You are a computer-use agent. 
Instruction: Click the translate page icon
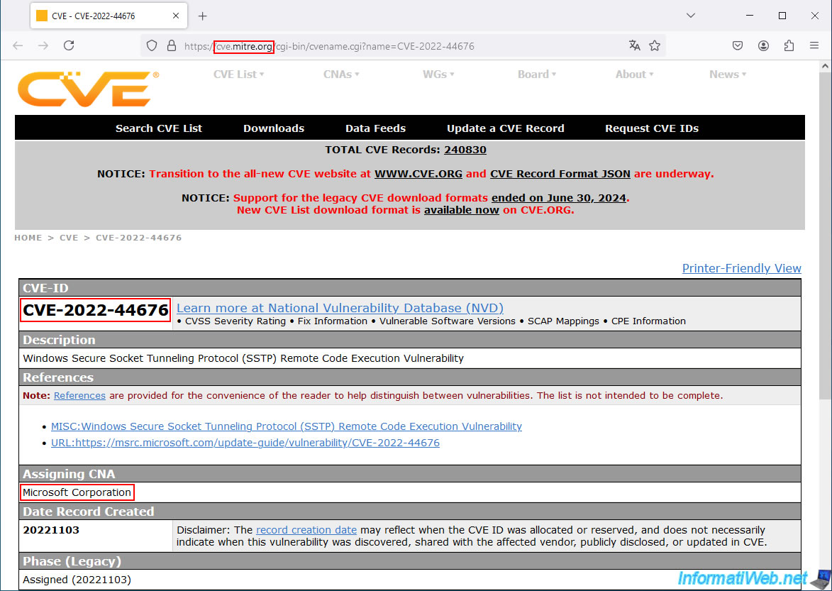(x=634, y=45)
